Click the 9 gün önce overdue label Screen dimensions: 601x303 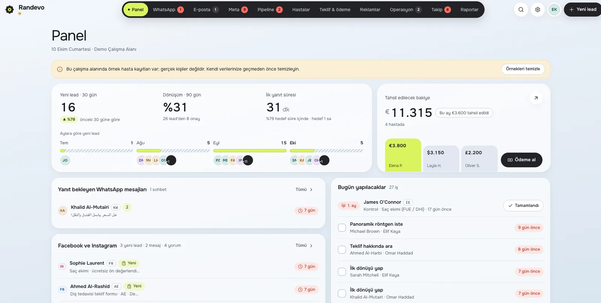point(529,228)
